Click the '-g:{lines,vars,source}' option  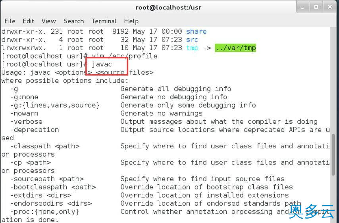point(55,105)
